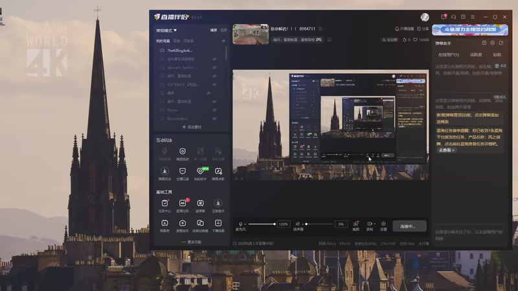Click the user avatar in title bar
The image size is (518, 291).
425,17
